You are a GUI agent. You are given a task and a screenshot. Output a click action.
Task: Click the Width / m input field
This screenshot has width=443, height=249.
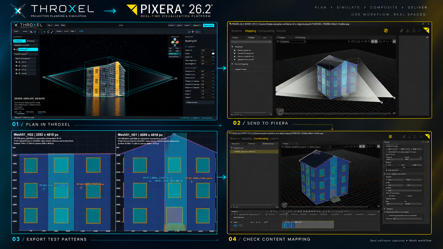coord(206,50)
